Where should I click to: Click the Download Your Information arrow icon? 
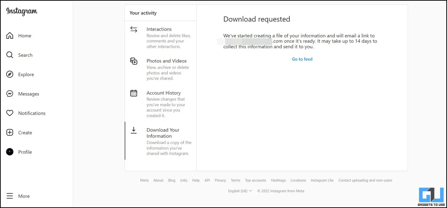(134, 130)
